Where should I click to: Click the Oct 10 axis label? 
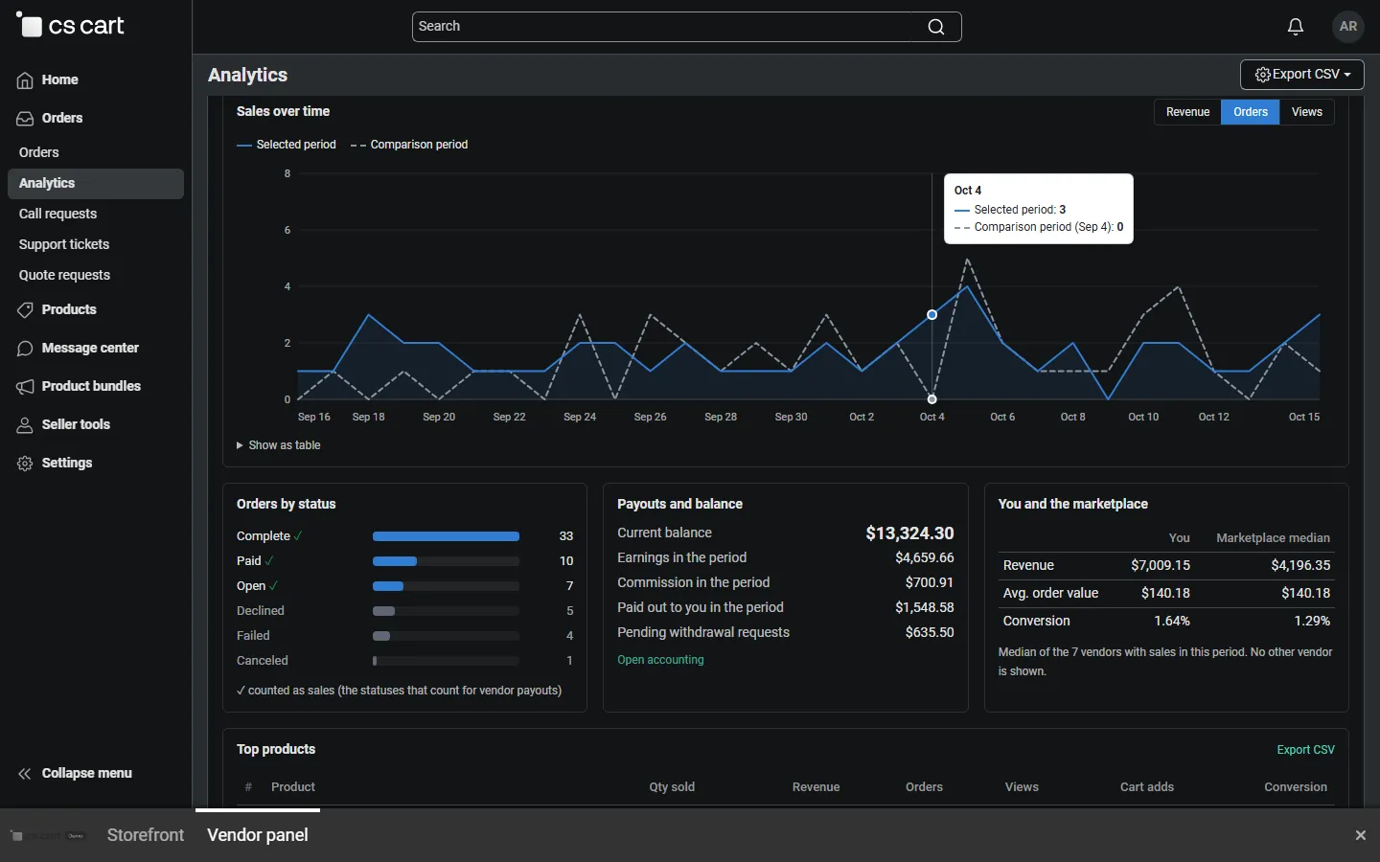(1143, 418)
